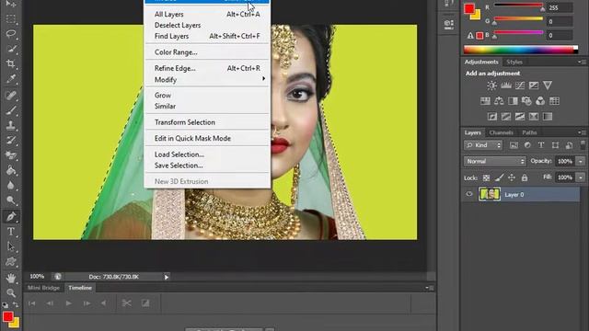Toggle lock image pixels brush icon

pyautogui.click(x=499, y=177)
